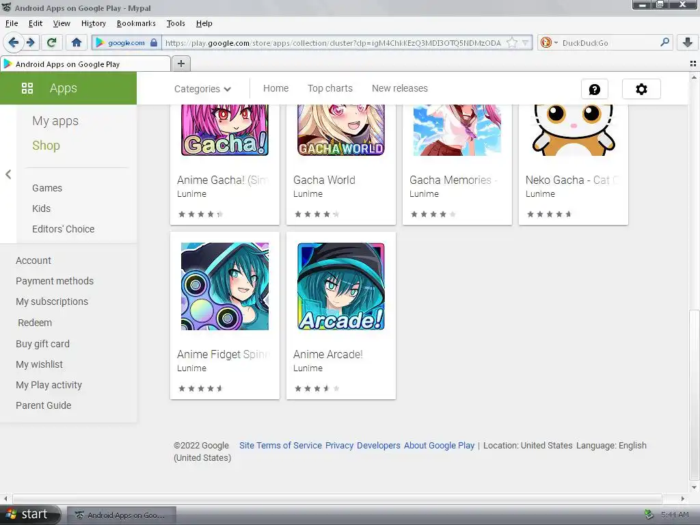Click the Mypal taskbar window button
This screenshot has width=700, height=525.
click(x=122, y=515)
